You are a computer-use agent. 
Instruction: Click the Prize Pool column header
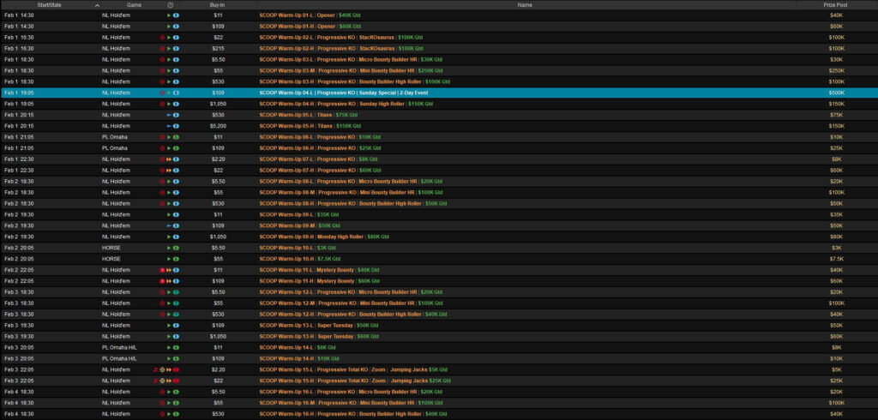(836, 5)
